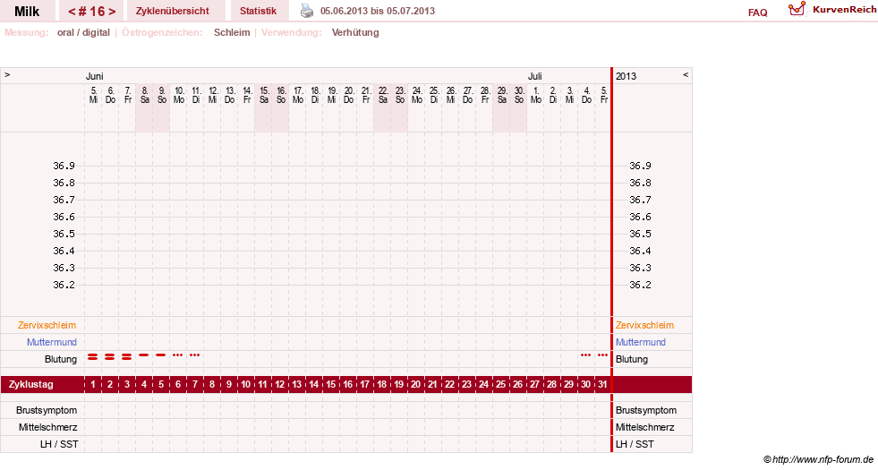This screenshot has height=470, width=878.
Task: Click the left Mittelschmerz row label
Action: (x=48, y=427)
